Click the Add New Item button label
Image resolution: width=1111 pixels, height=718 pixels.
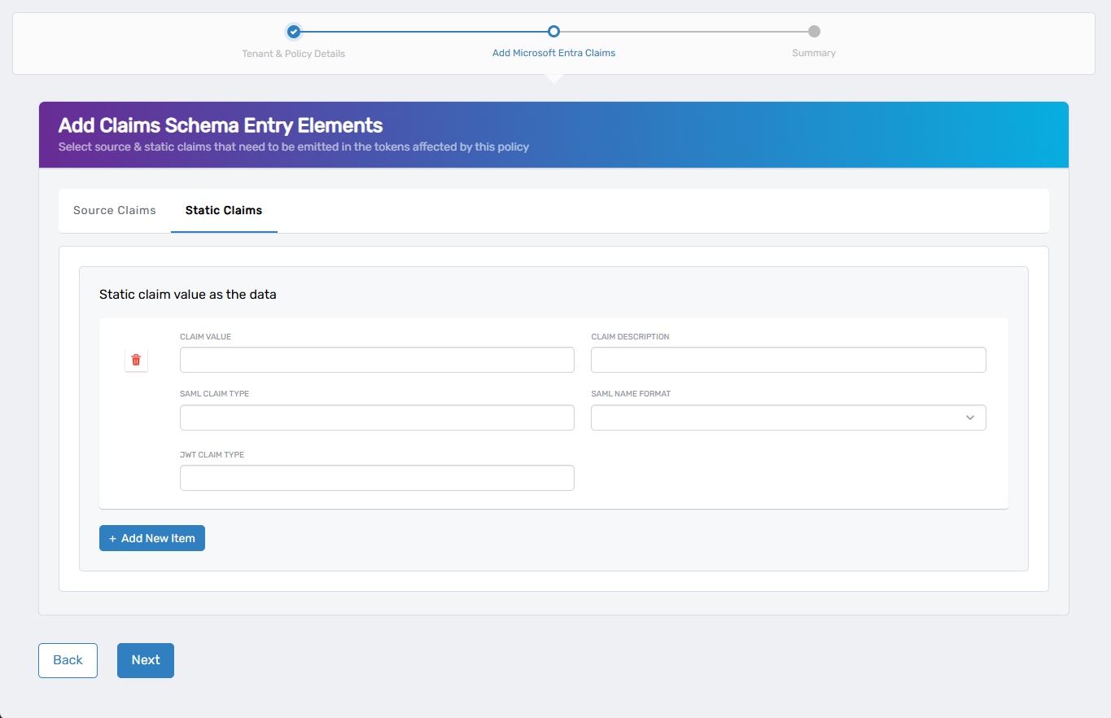pyautogui.click(x=158, y=539)
